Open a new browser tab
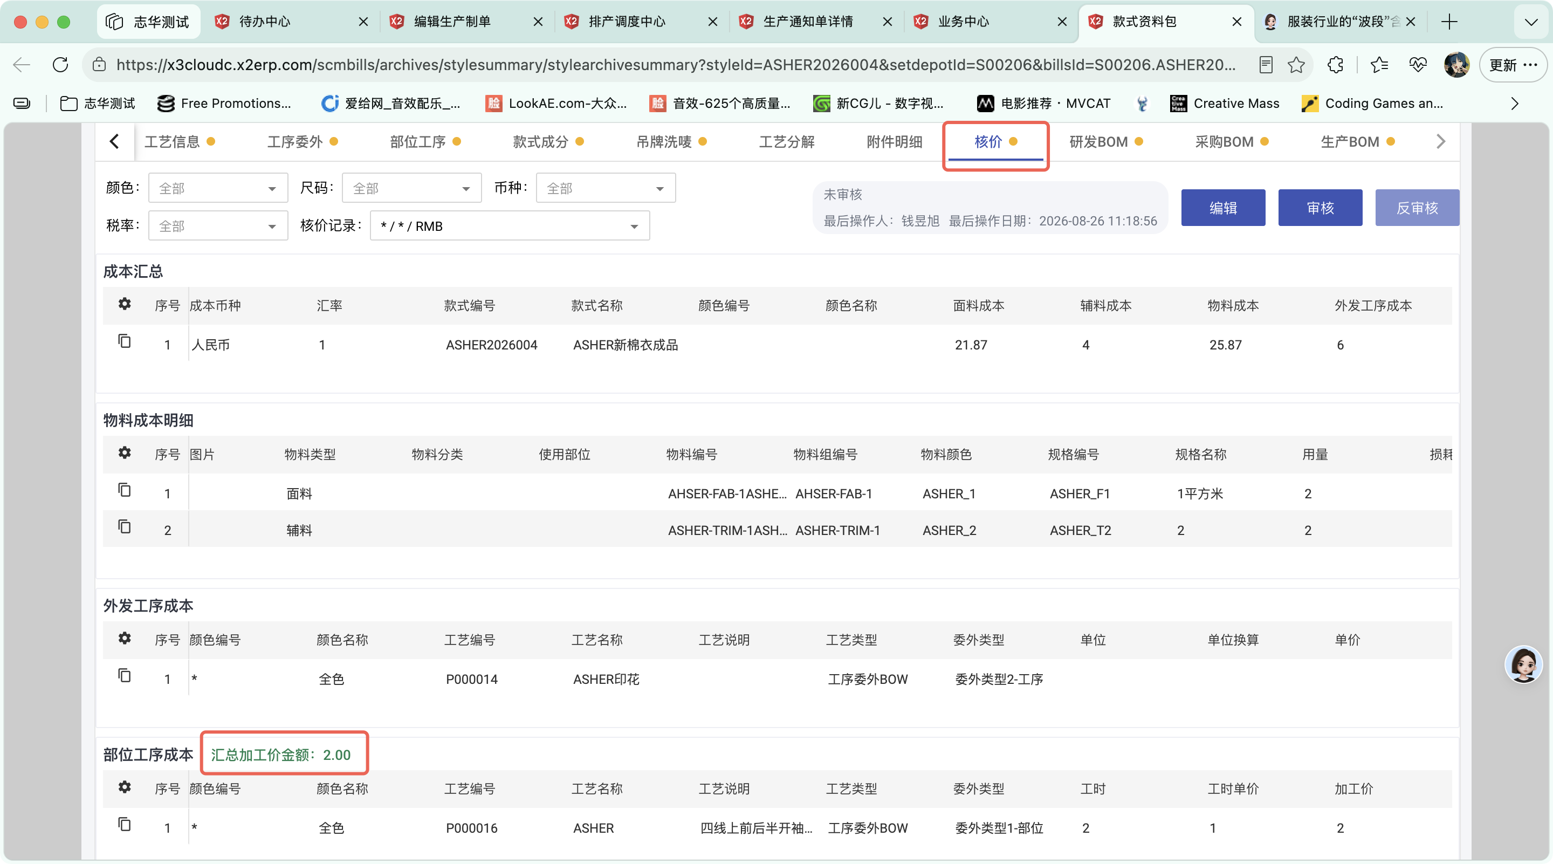 [1449, 22]
